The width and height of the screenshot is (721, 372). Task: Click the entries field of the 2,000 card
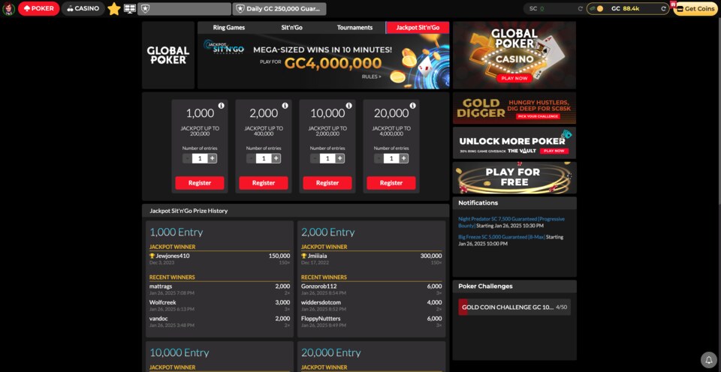pos(264,158)
